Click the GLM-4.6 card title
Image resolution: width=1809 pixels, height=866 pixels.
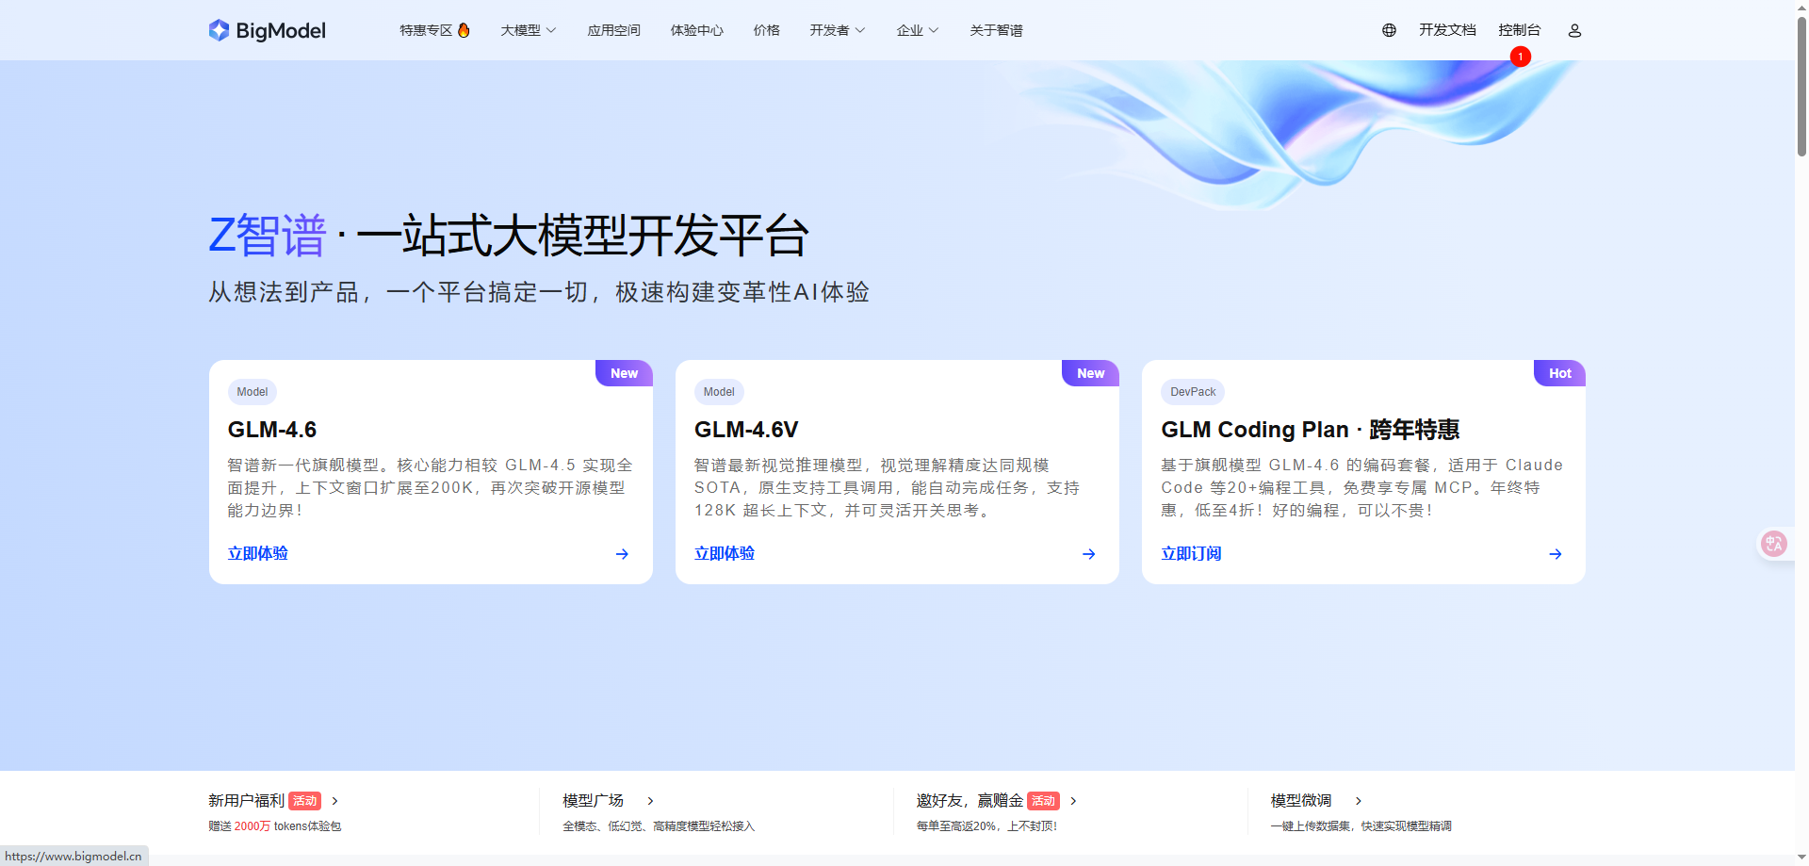[x=272, y=430]
